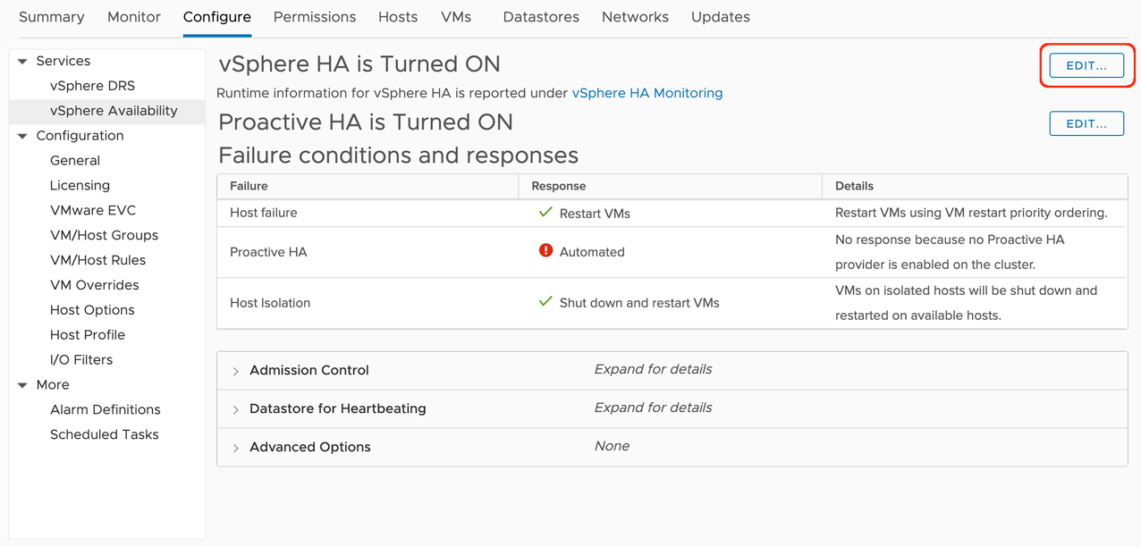Screen dimensions: 1141x547
Task: Expand the Advanced Options section
Action: click(x=235, y=446)
